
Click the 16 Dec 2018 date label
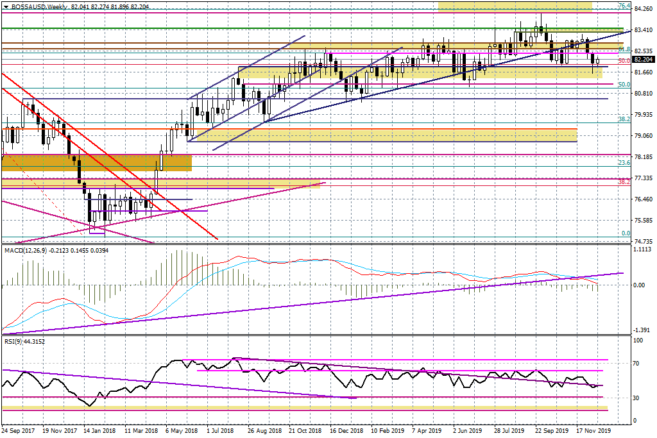click(346, 431)
